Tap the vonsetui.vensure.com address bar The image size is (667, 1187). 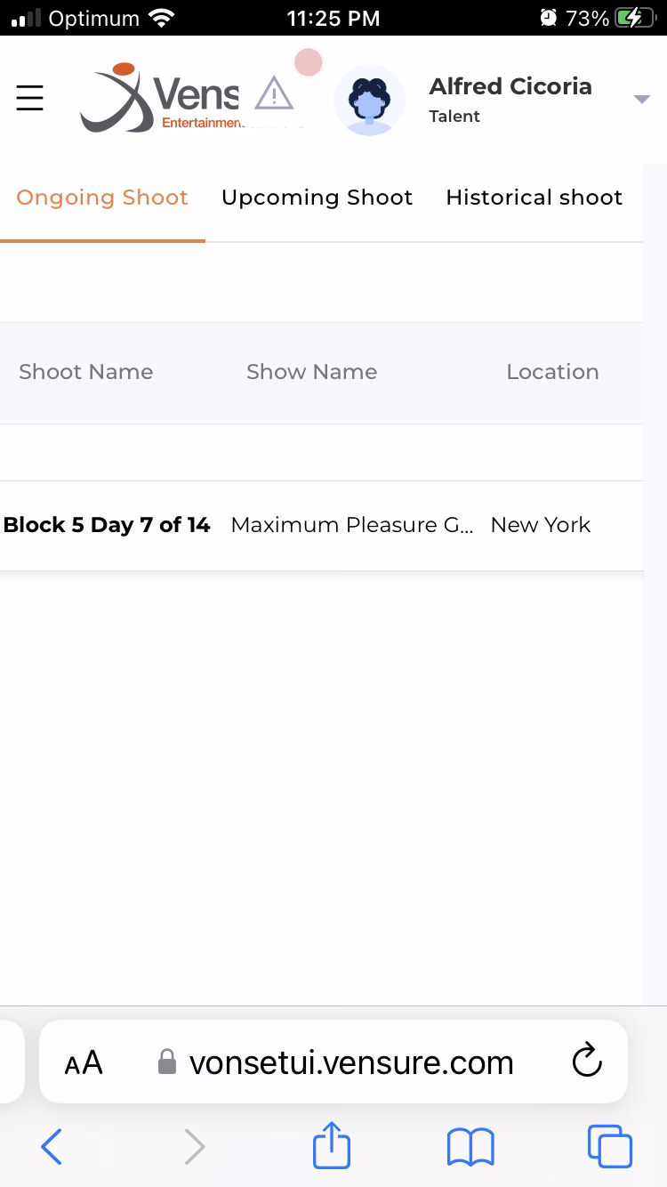coord(351,1062)
